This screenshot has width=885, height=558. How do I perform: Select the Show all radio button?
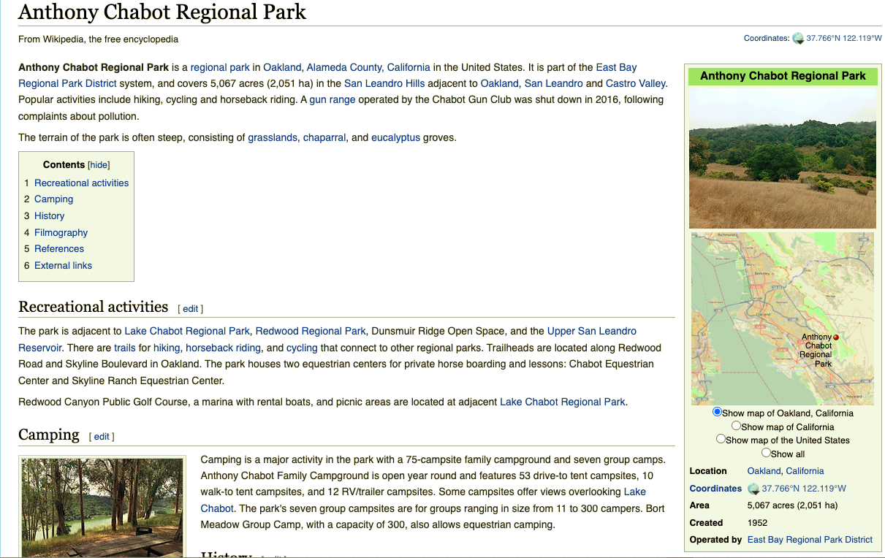click(766, 453)
